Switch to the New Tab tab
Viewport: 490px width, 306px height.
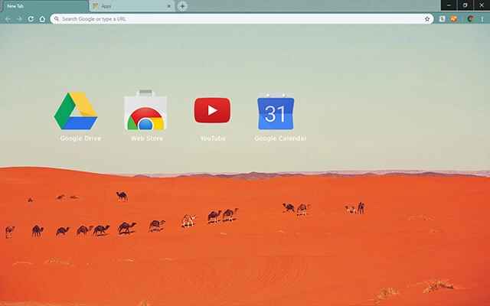[x=44, y=6]
